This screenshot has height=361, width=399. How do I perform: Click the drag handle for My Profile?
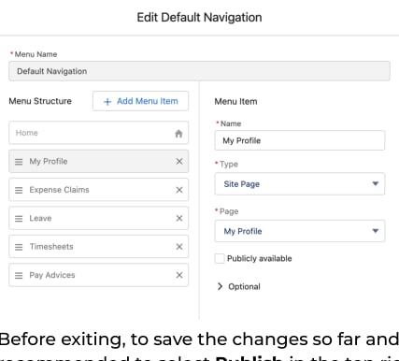tap(19, 162)
